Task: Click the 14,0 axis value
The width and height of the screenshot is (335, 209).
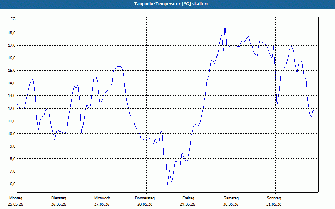Action: coord(12,83)
